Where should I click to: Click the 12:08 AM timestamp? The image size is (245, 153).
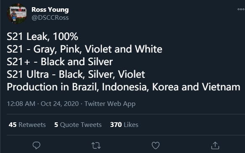21,104
